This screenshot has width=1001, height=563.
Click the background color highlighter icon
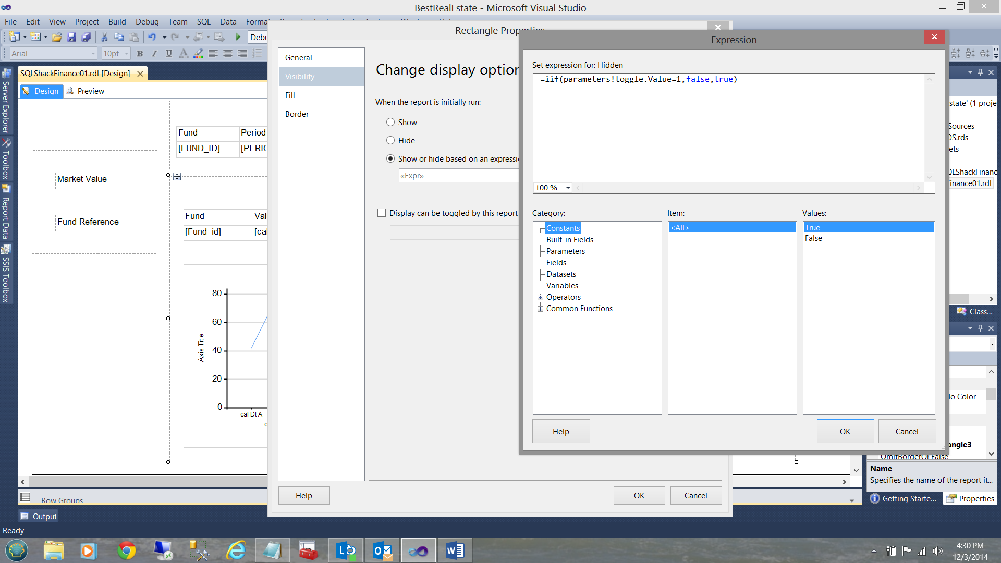pos(198,54)
